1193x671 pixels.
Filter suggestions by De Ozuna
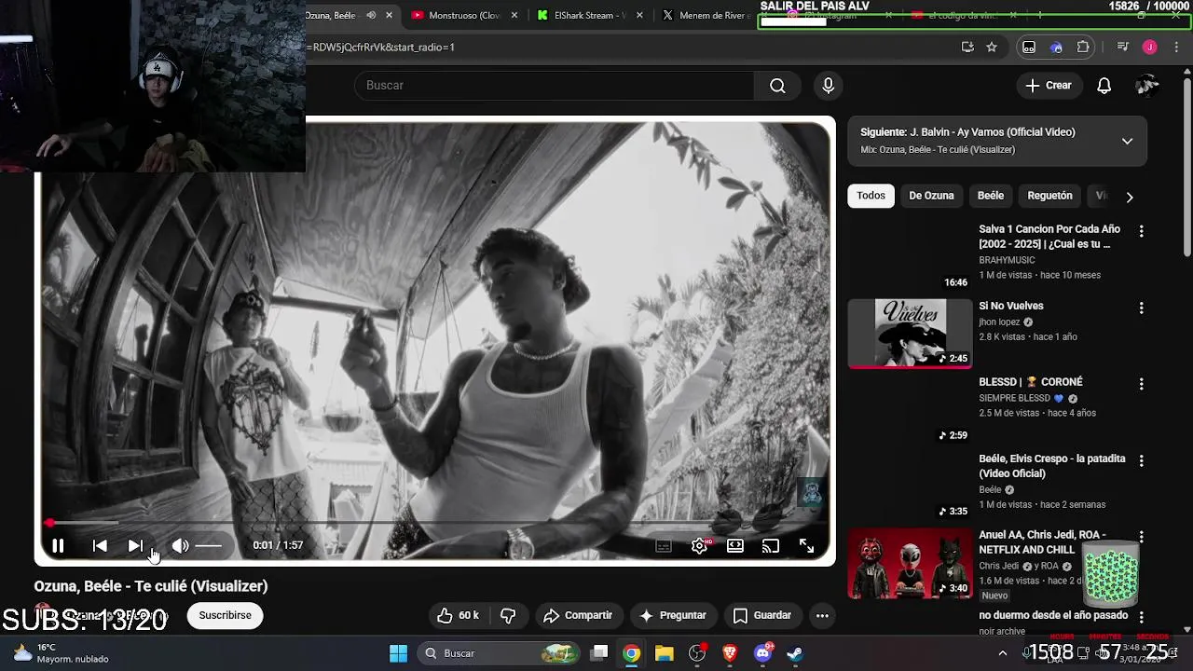coord(931,196)
